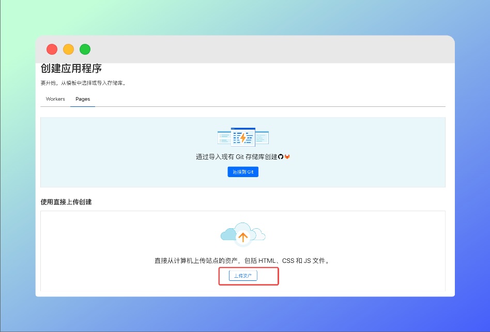Click the GitHub octocat icon
490x332 pixels.
[281, 156]
